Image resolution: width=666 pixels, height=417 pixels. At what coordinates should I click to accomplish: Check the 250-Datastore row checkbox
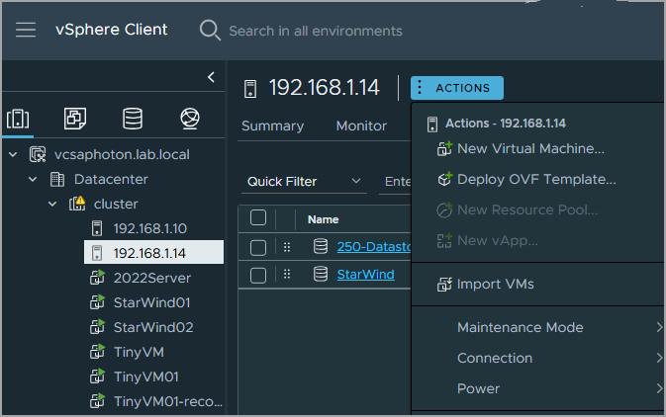click(x=258, y=247)
